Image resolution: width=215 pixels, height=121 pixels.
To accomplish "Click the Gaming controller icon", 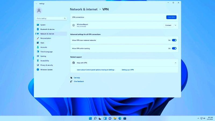I will click(x=38, y=56).
